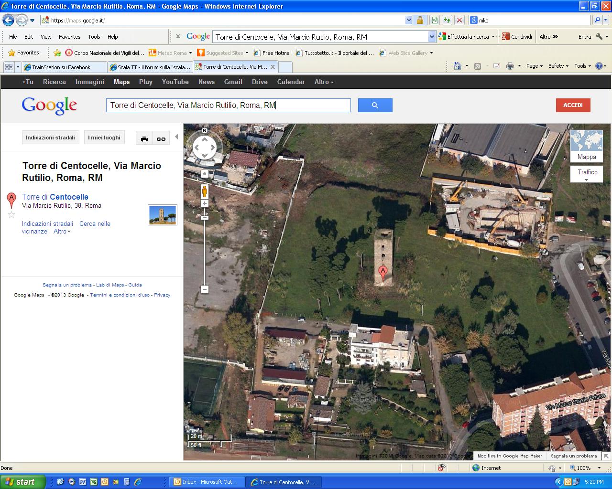Click the IE Print toolbar icon

point(510,66)
